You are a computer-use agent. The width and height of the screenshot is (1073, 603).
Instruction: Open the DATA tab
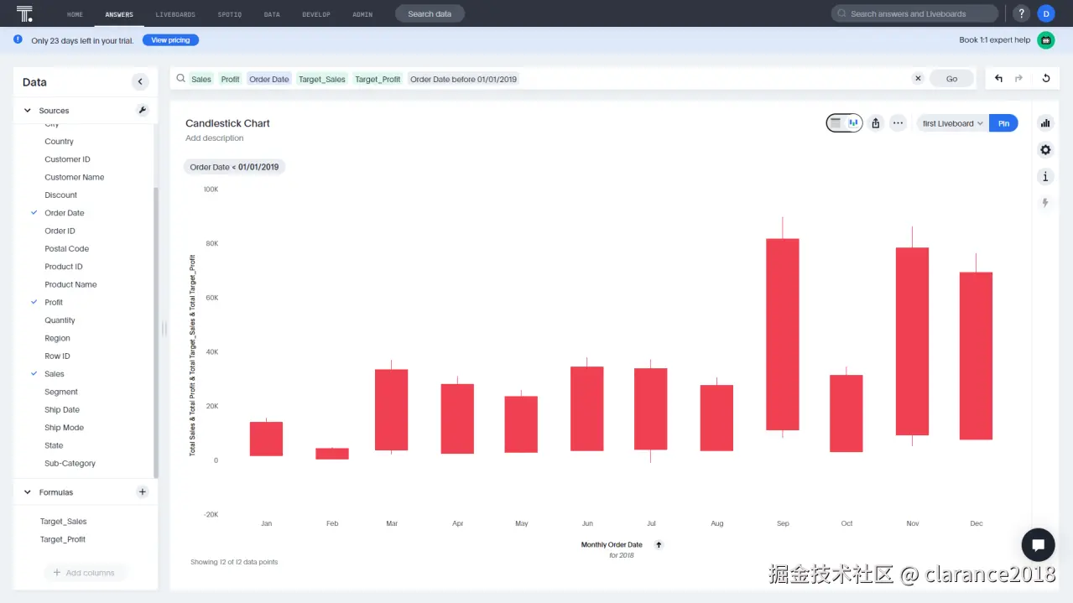pos(272,14)
